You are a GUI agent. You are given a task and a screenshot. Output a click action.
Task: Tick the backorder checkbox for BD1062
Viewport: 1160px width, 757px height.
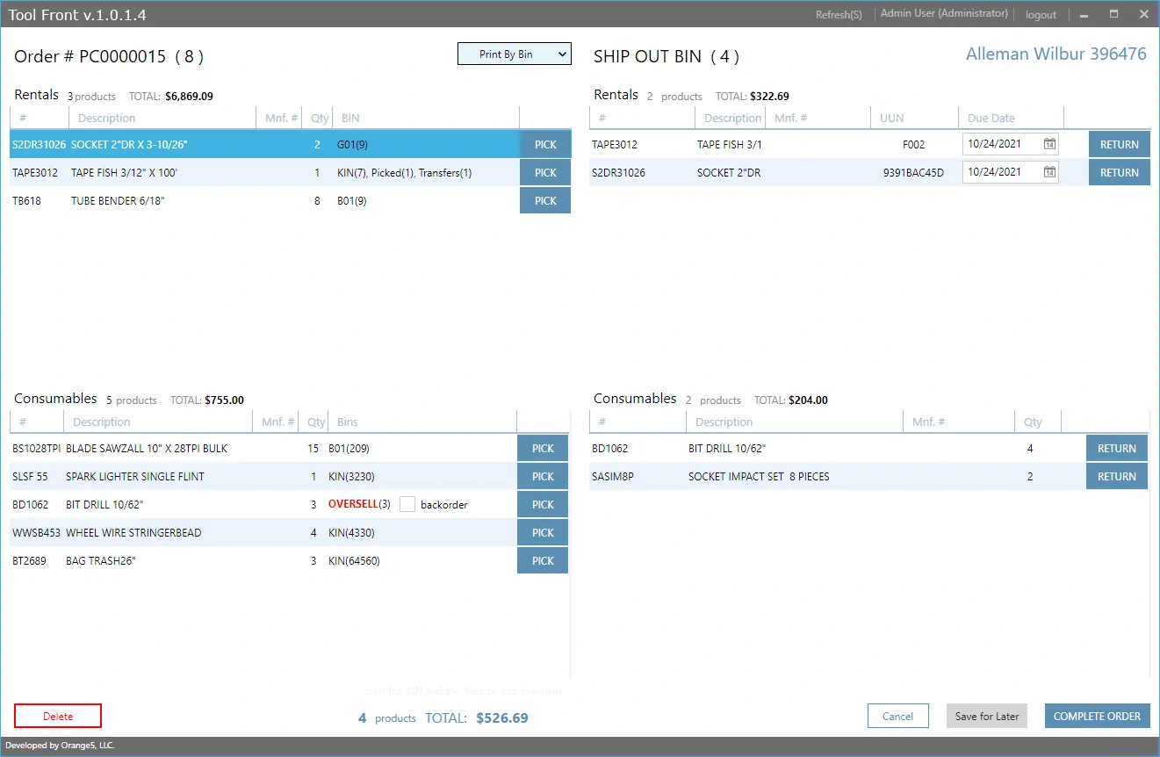(407, 504)
